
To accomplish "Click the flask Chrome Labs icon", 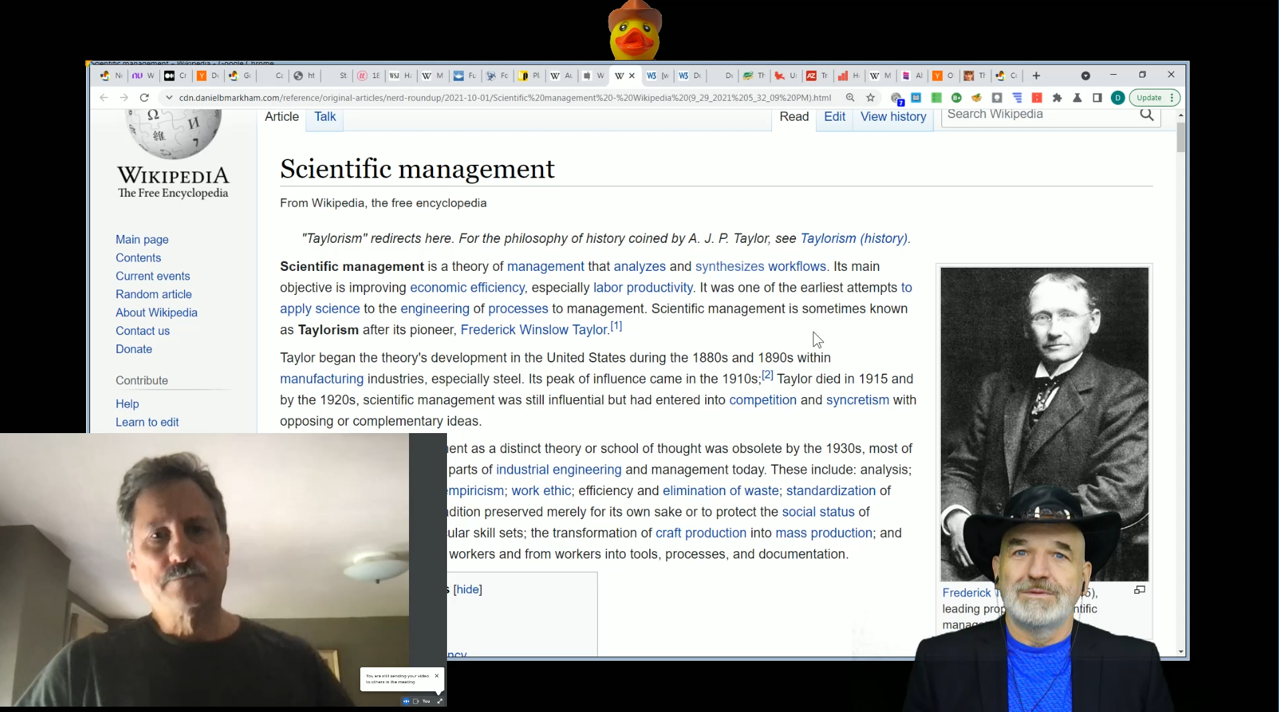I will click(1077, 97).
